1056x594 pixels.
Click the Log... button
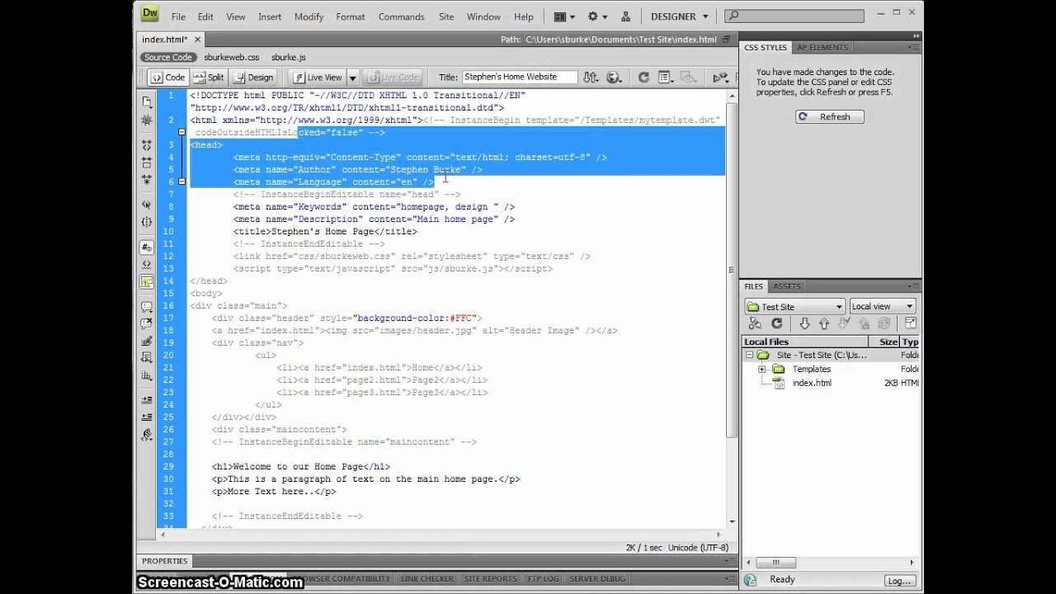tap(898, 580)
